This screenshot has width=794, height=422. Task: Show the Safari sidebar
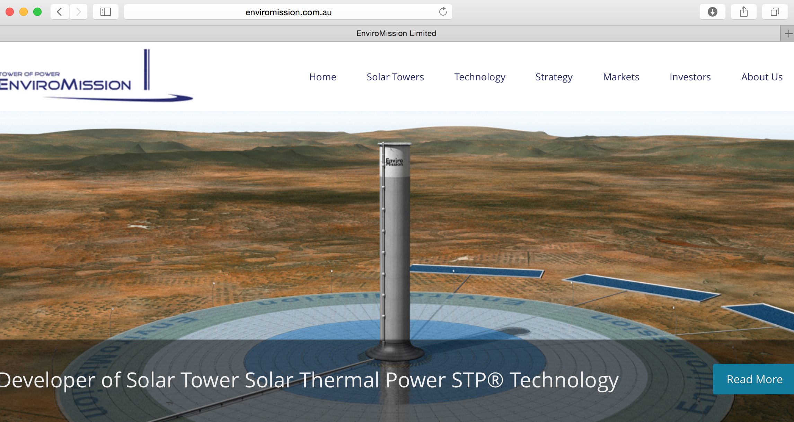105,12
